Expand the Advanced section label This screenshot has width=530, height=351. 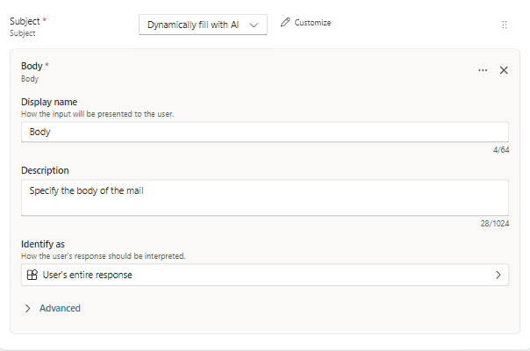60,308
